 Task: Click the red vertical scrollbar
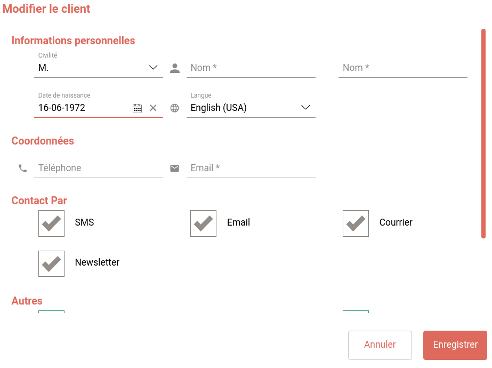(483, 133)
